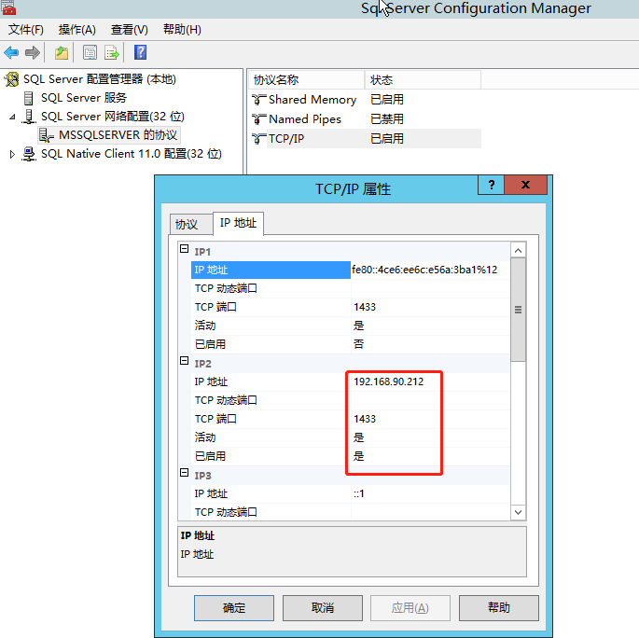Screen dimensions: 639x638
Task: Expand SQL Native Client 11.0 配置 node
Action: pos(12,154)
